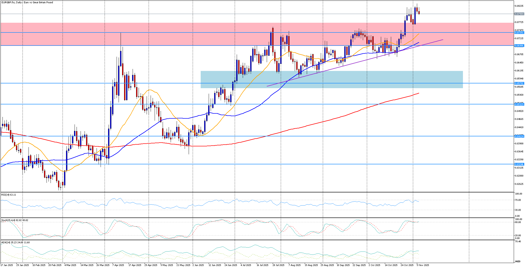Click the 12 Jun 2025 date label
The image size is (527, 268).
click(215, 265)
